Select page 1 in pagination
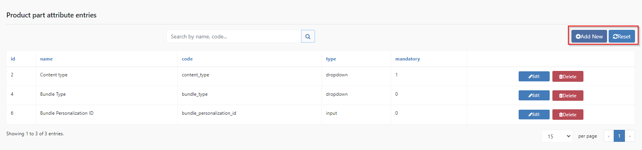The height and width of the screenshot is (150, 642). click(x=619, y=136)
